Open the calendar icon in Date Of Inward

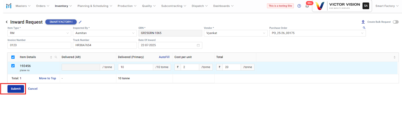[x=198, y=45]
